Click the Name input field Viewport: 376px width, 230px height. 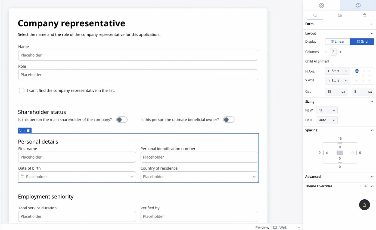138,55
